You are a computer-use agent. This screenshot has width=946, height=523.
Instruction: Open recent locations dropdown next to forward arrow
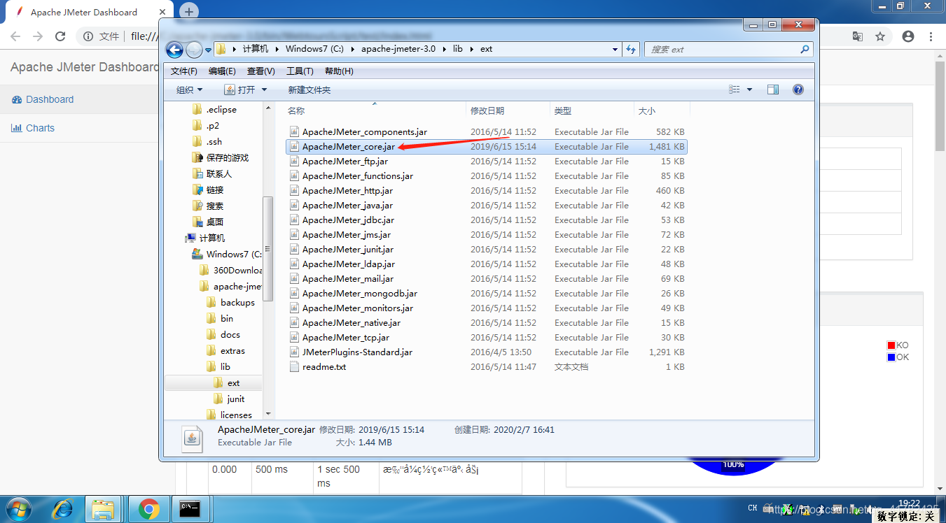[x=208, y=50]
